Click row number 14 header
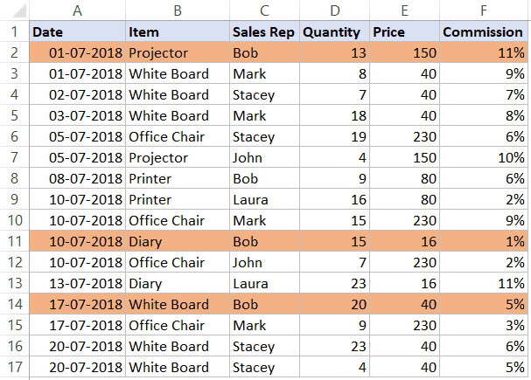 pos(14,305)
